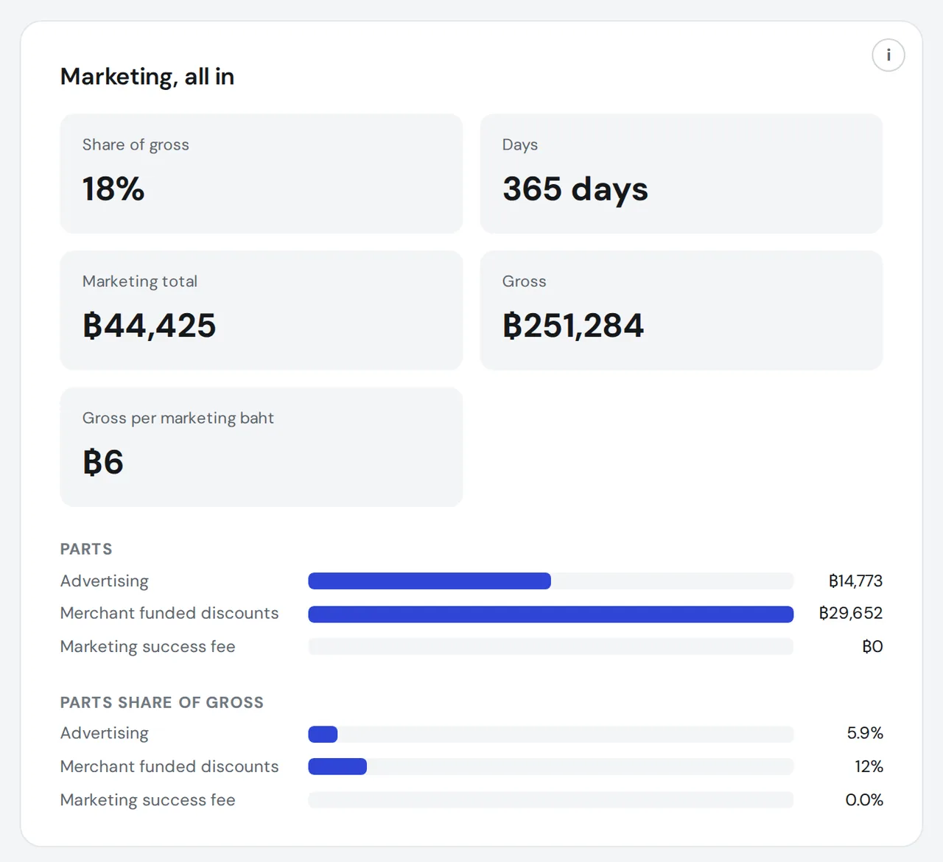Click the 'Share of gross' label
Image resolution: width=943 pixels, height=862 pixels.
(136, 145)
